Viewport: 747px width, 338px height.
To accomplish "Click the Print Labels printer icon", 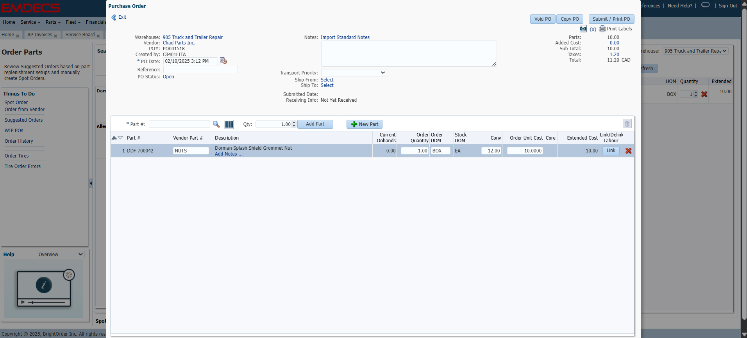I will click(x=602, y=29).
